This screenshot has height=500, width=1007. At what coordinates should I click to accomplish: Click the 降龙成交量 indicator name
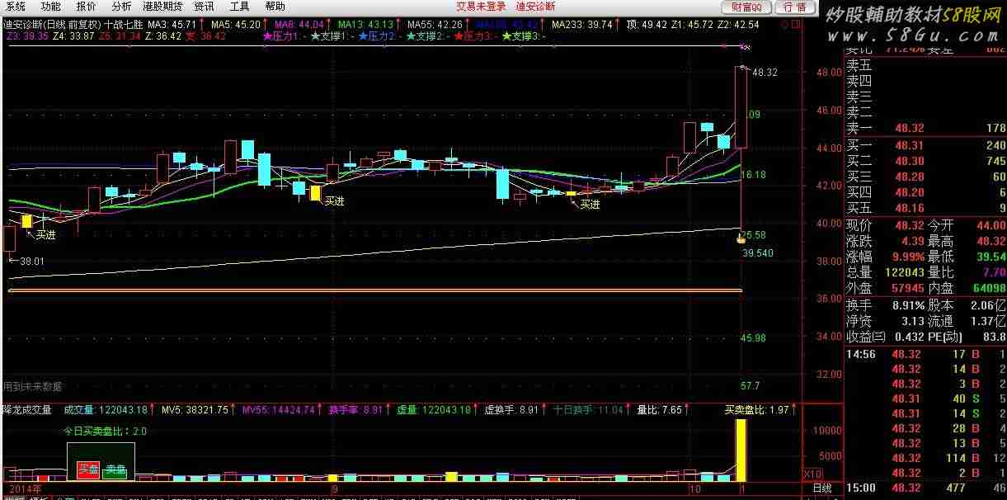point(27,409)
